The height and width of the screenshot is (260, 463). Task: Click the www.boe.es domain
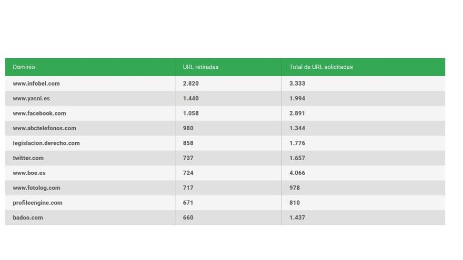(x=29, y=173)
